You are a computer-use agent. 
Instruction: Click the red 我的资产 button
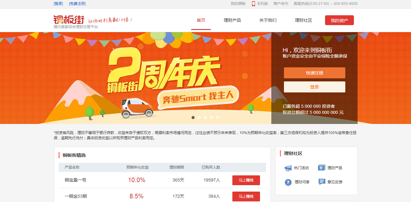click(339, 20)
